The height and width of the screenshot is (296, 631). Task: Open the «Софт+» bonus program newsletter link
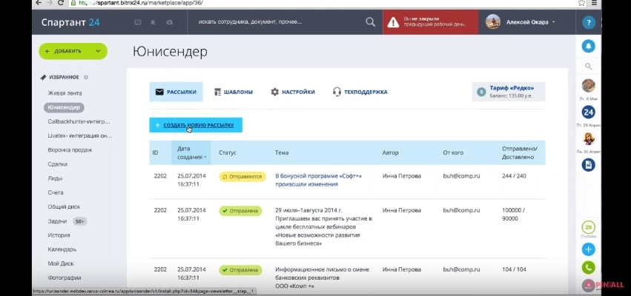click(x=320, y=181)
